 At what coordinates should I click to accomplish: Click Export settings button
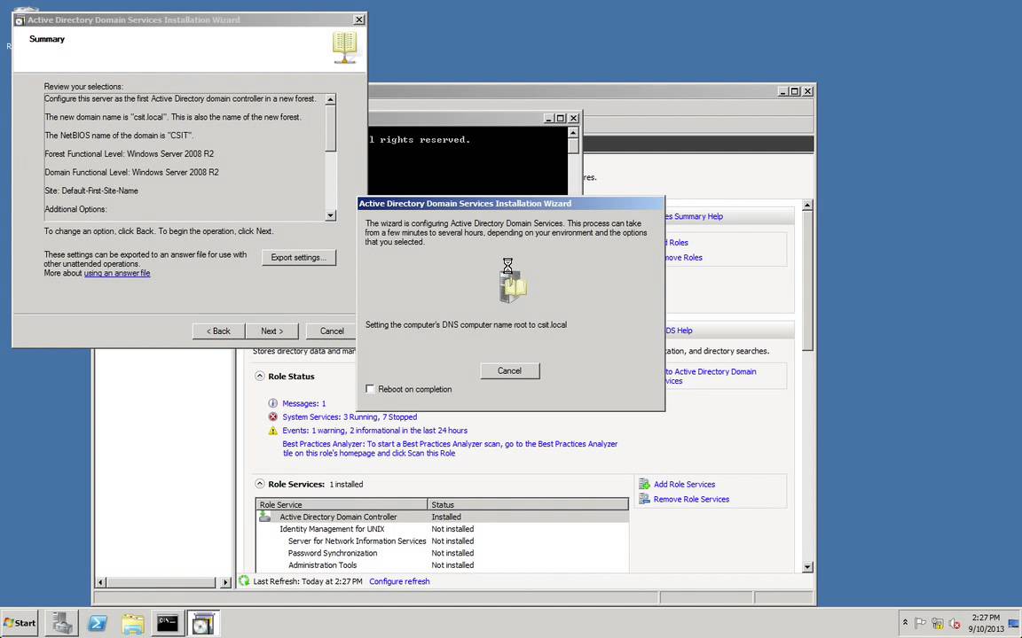298,257
